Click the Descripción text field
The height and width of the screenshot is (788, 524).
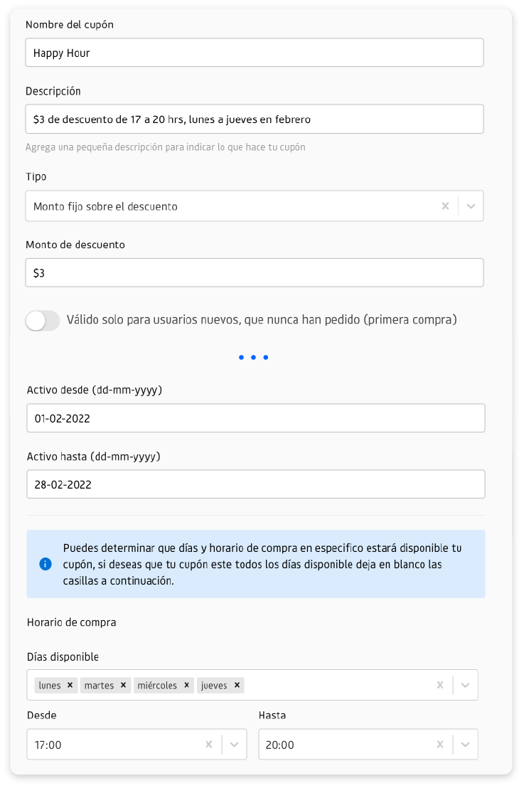coord(255,119)
